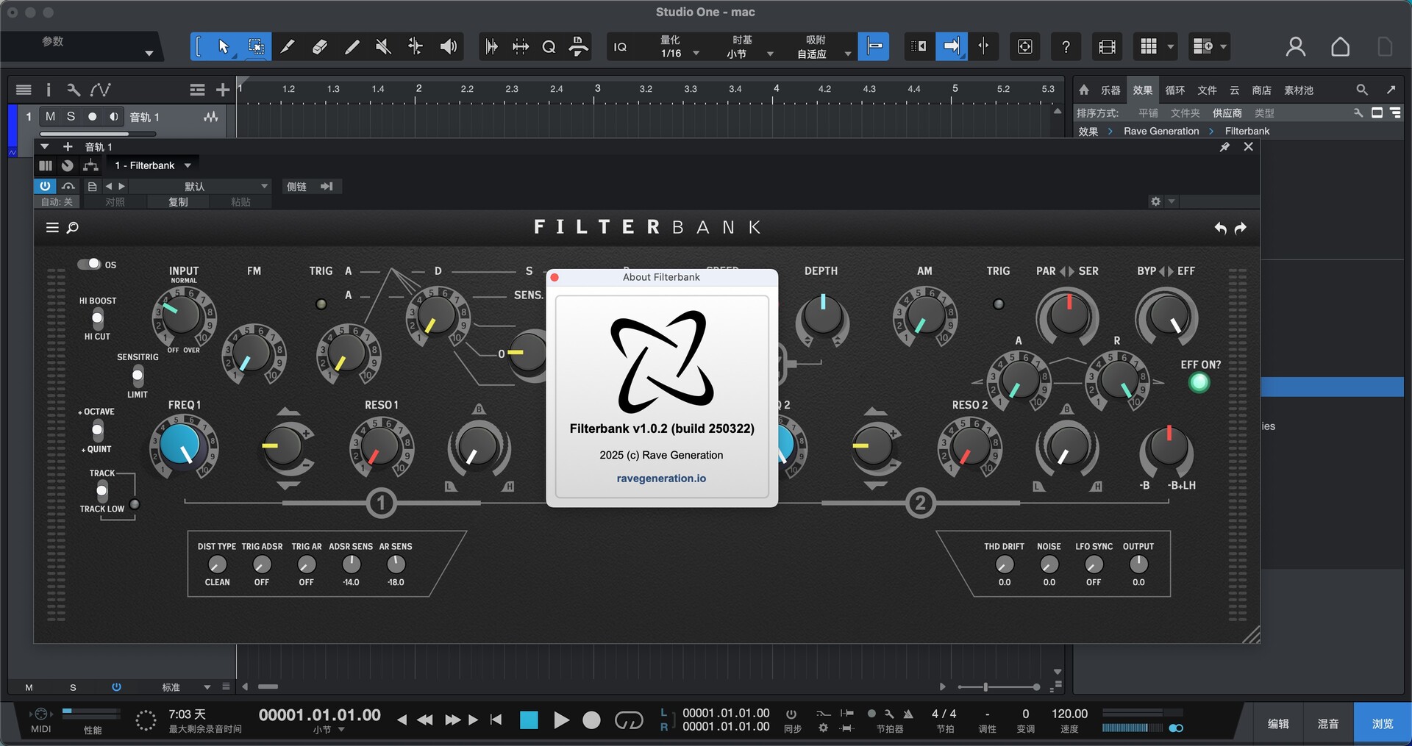Image resolution: width=1412 pixels, height=746 pixels.
Task: Select the Paint pencil tool
Action: (352, 46)
